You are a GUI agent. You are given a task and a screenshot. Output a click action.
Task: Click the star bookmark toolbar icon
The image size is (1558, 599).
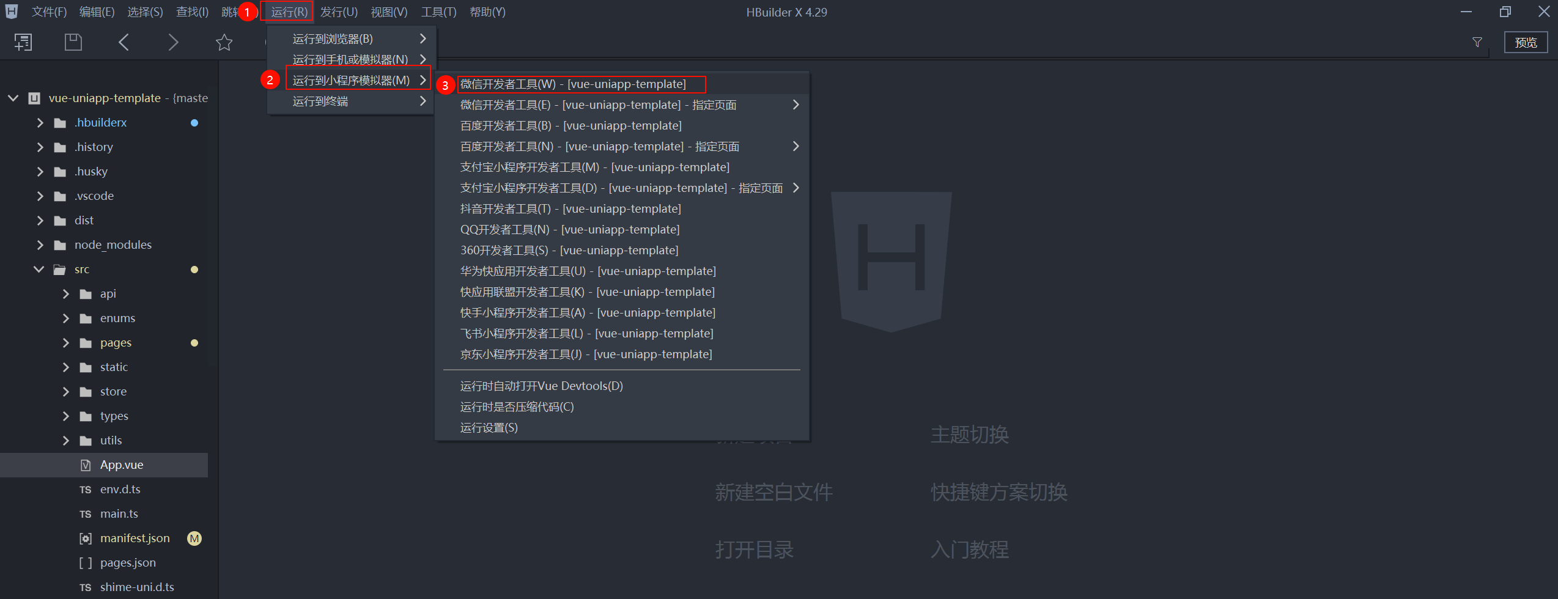point(224,42)
